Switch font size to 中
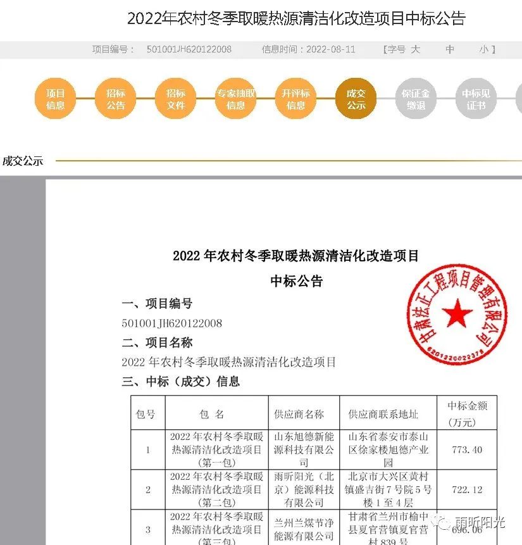Screen dimensions: 522x545 point(450,49)
